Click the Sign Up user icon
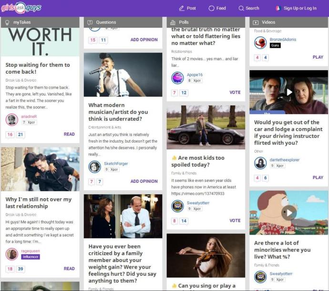 tap(278, 9)
